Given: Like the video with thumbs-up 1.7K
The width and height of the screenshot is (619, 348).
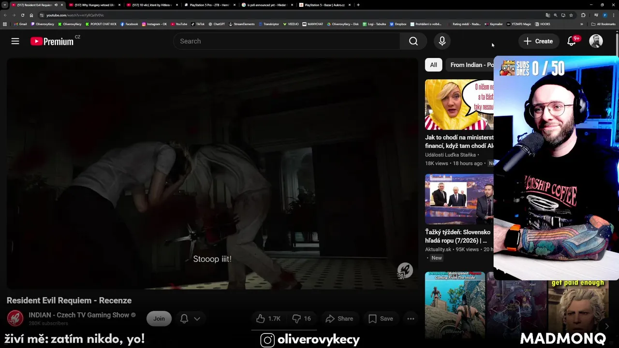Looking at the screenshot, I should 268,319.
